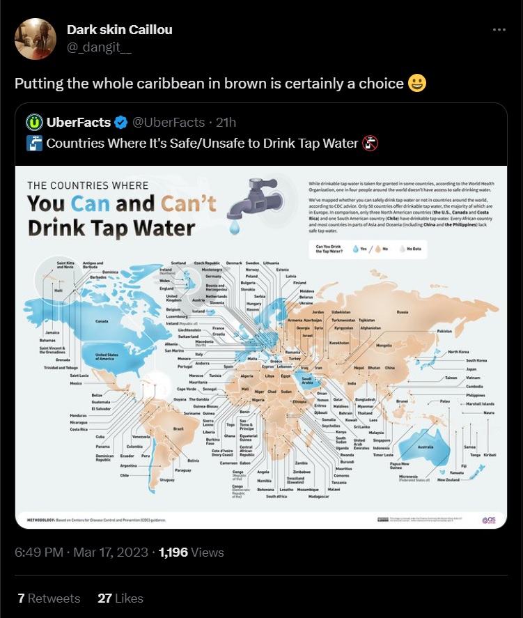Open the Dark skin Caillou display name
This screenshot has height=618, width=523.
coord(120,29)
